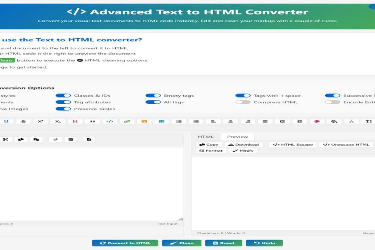Click inside the HTML output area
375x250 pixels.
click(283, 193)
